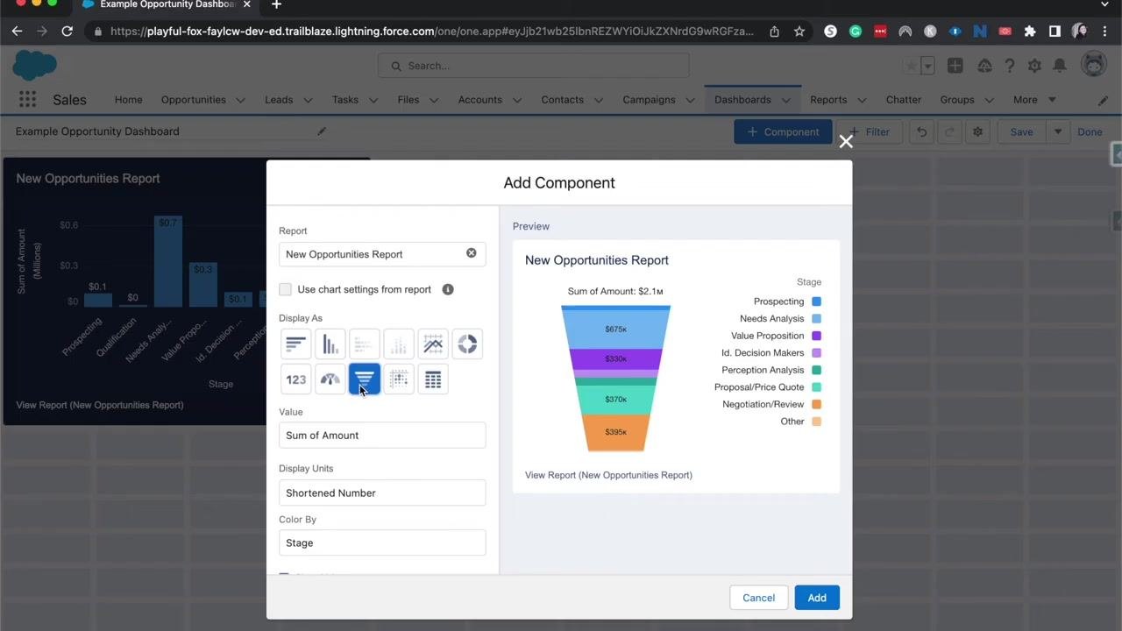Expand the Opportunities tab chevron menu
The image size is (1122, 631).
(240, 100)
